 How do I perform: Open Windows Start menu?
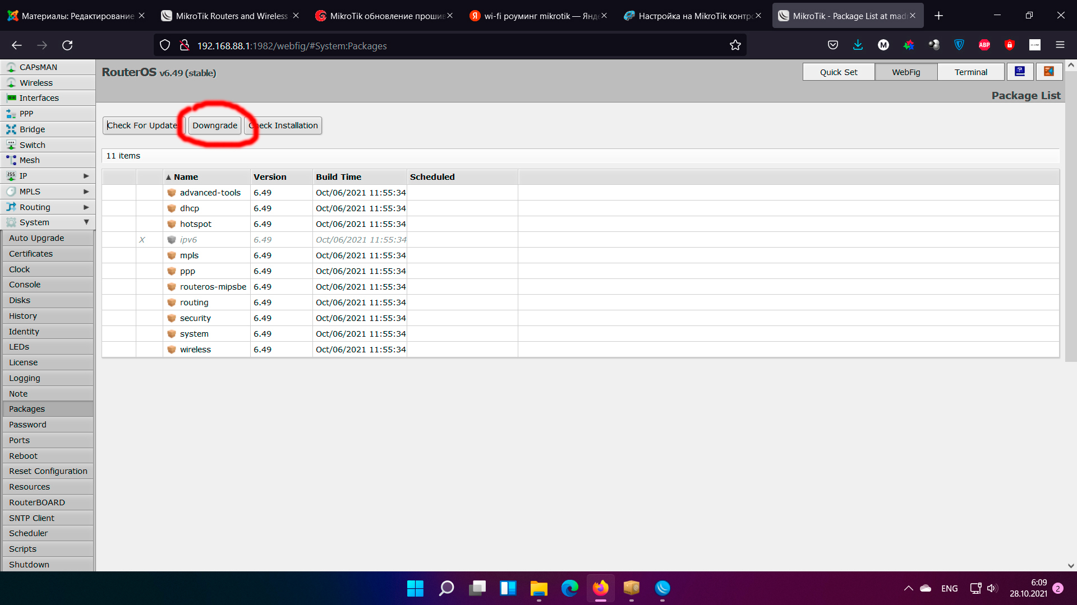click(x=415, y=588)
